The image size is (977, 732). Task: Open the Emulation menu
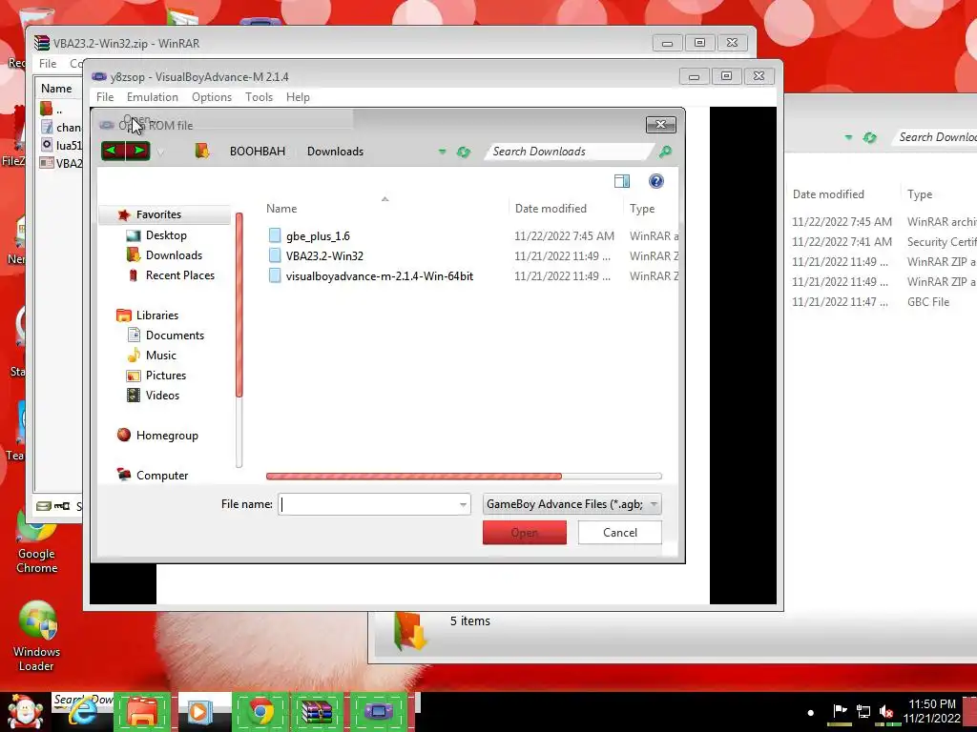click(152, 97)
